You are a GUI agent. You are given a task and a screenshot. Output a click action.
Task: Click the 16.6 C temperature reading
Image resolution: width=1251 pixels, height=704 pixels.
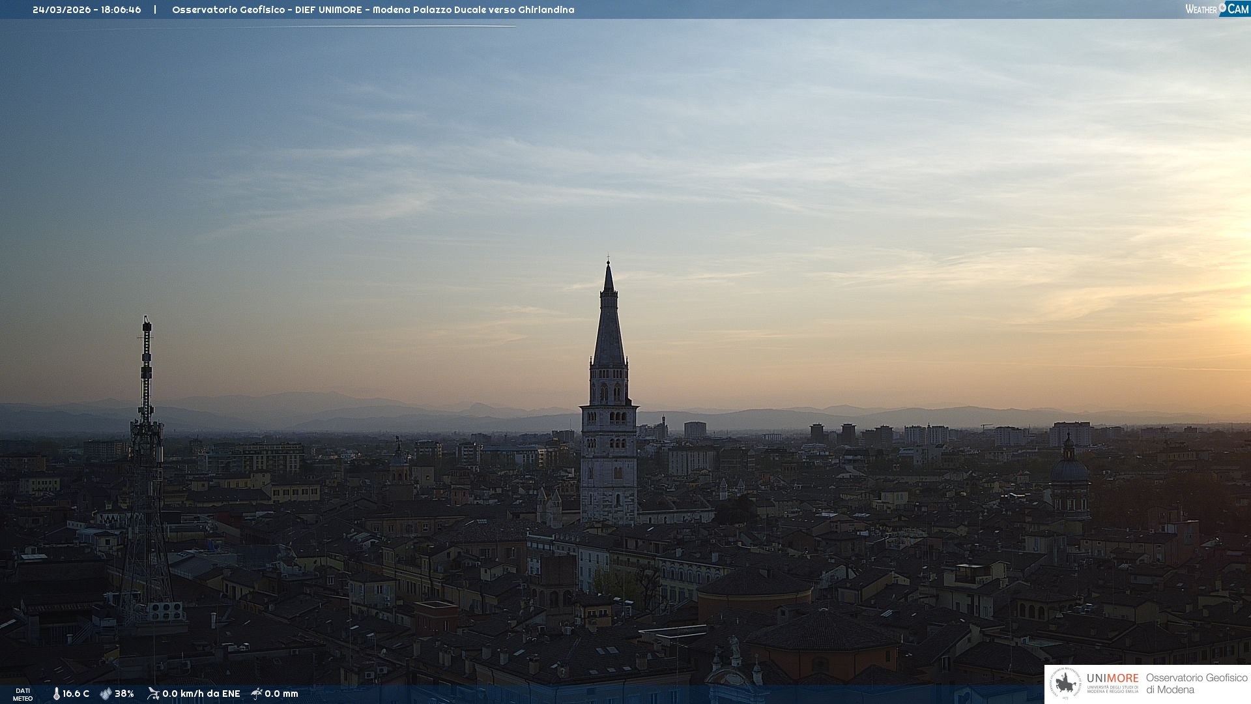76,694
